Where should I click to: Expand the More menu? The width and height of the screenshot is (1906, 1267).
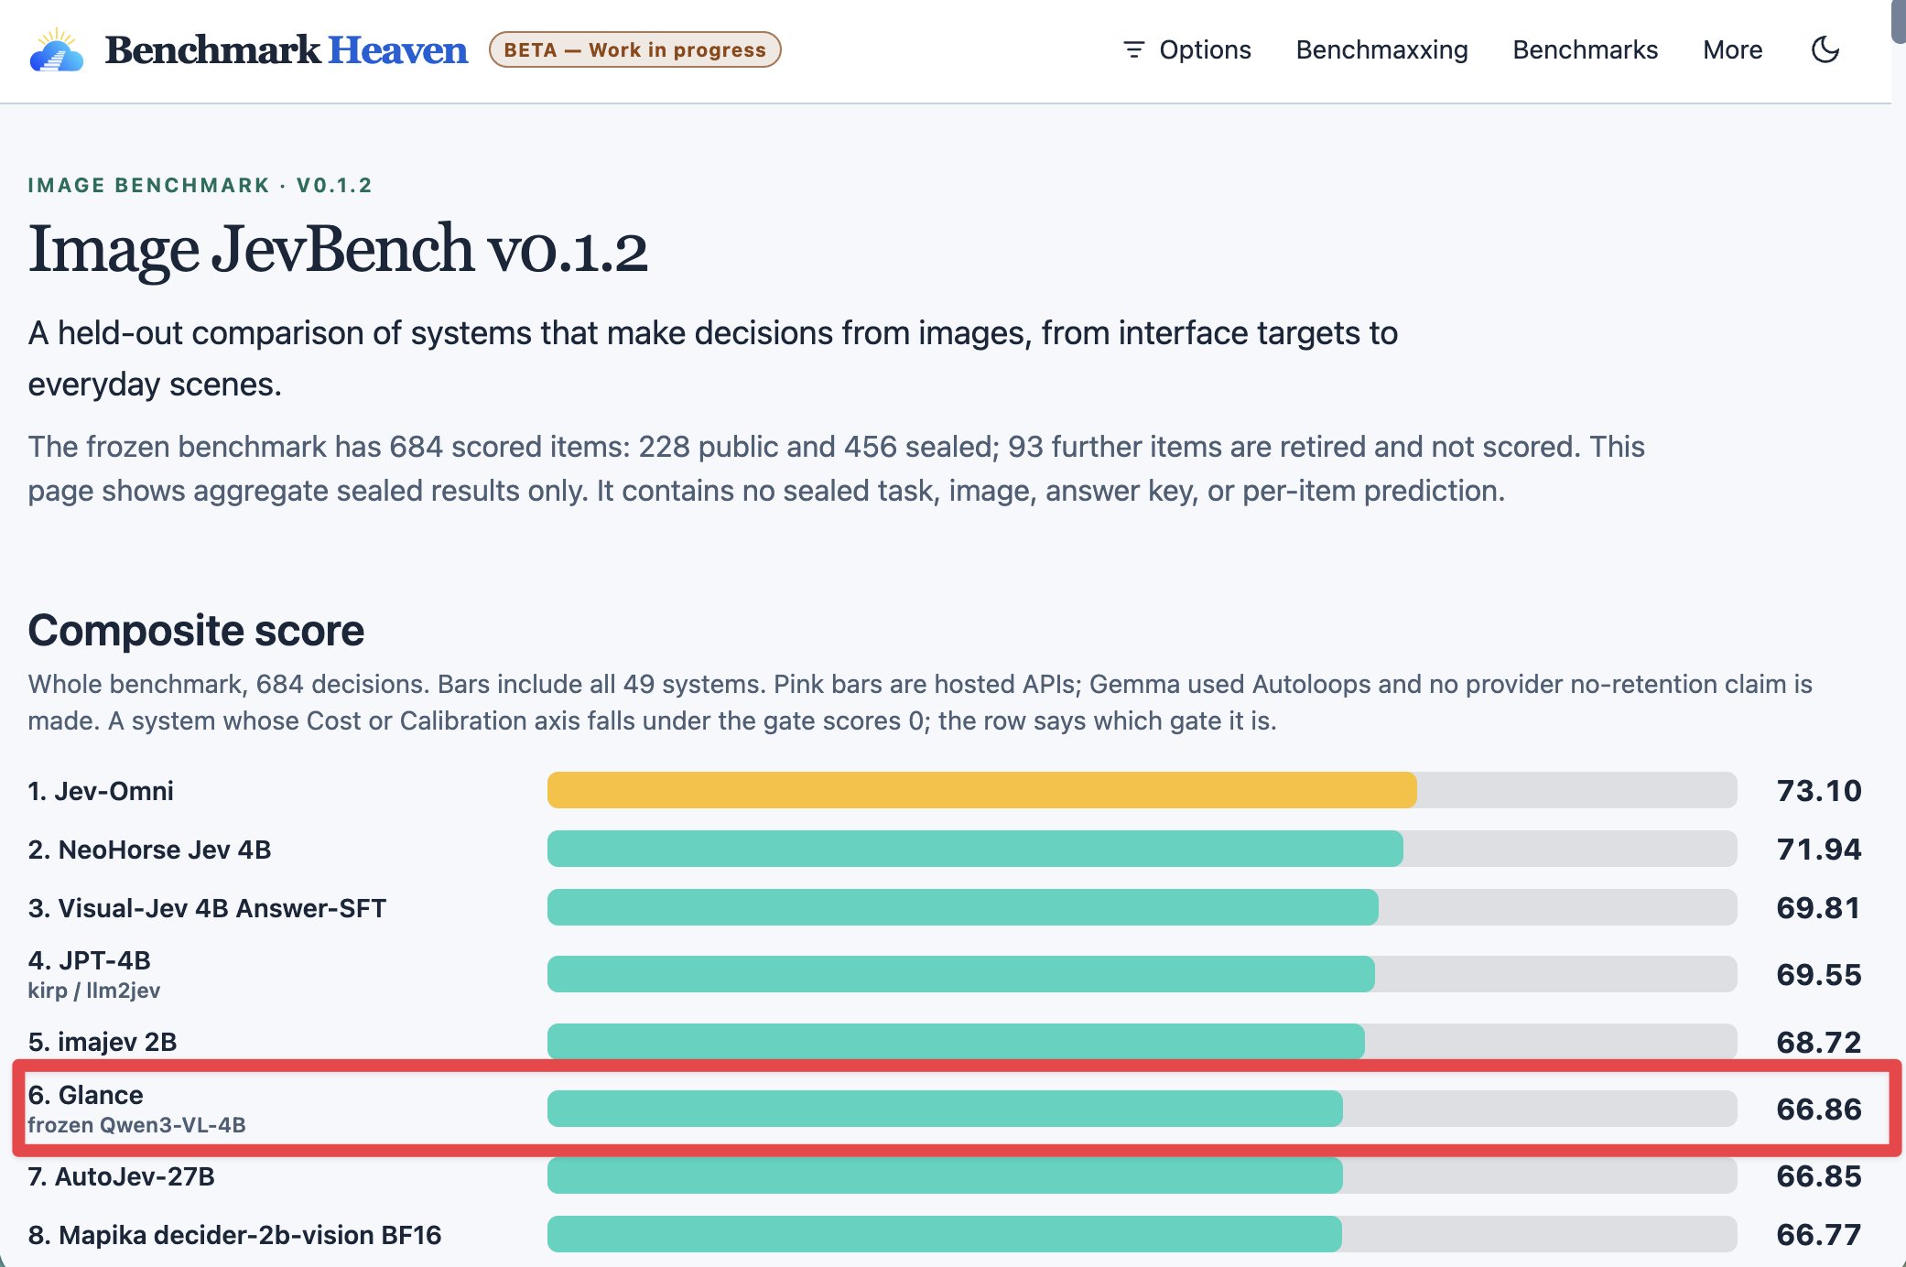pos(1732,49)
